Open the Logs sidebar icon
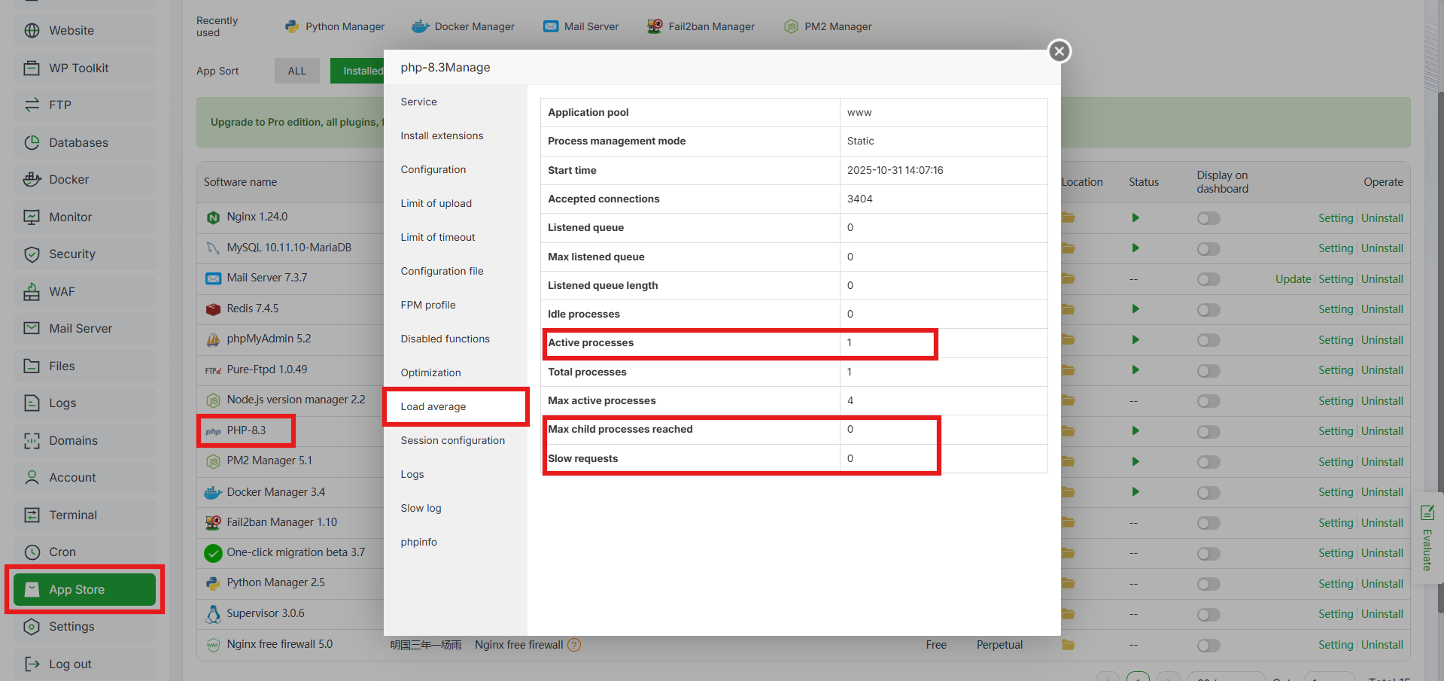This screenshot has height=681, width=1444. (32, 403)
